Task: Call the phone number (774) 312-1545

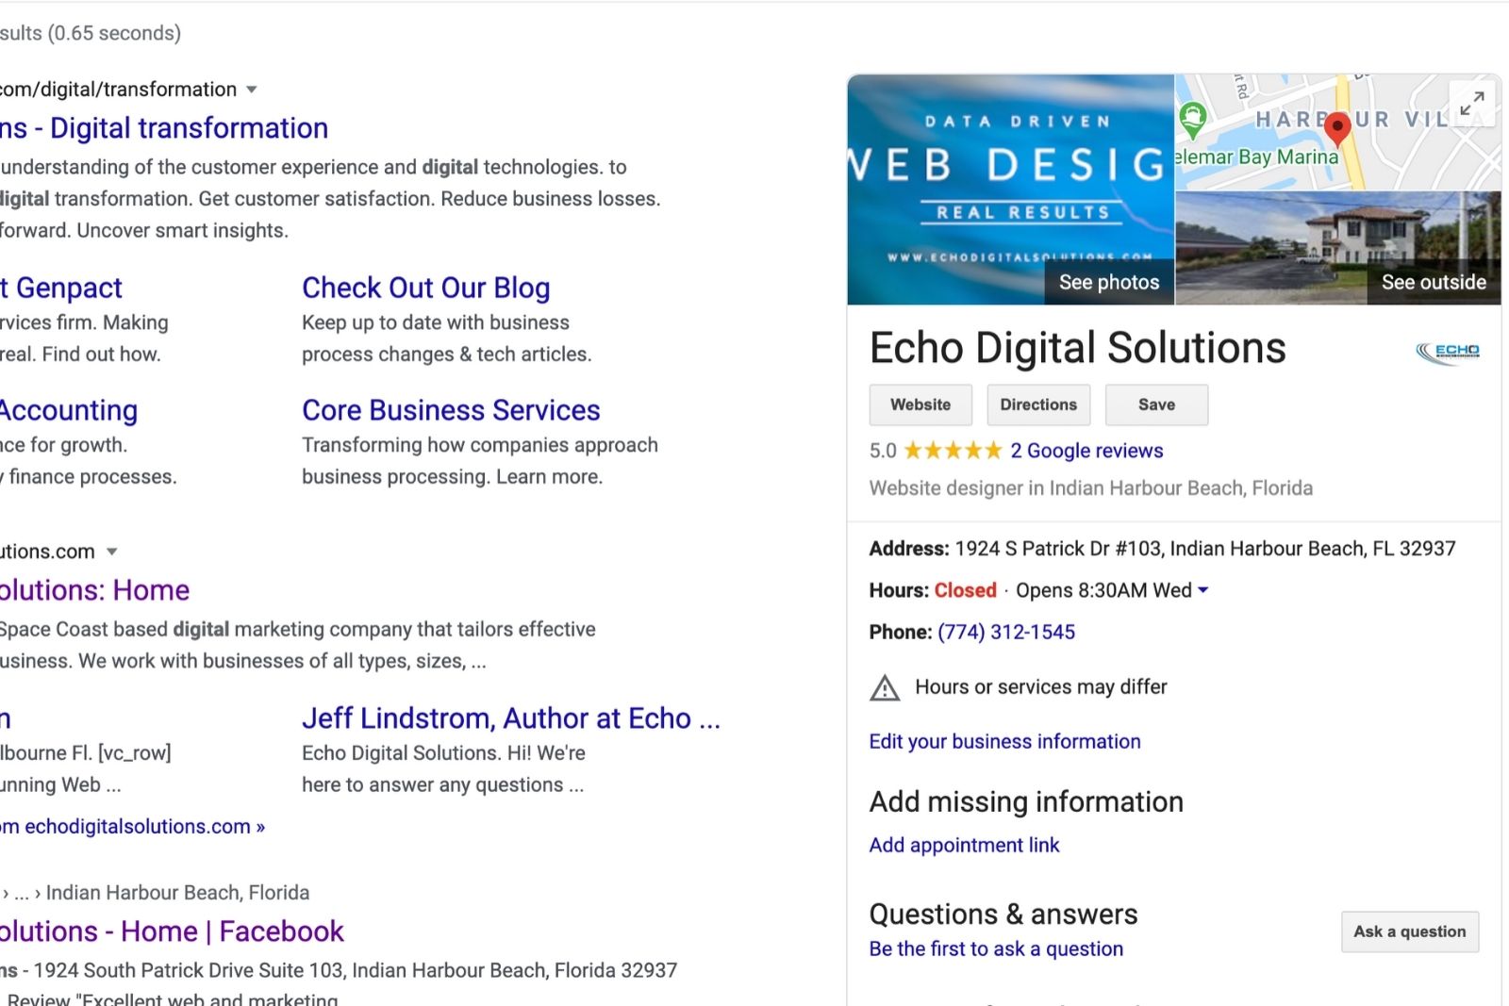Action: click(x=1006, y=632)
